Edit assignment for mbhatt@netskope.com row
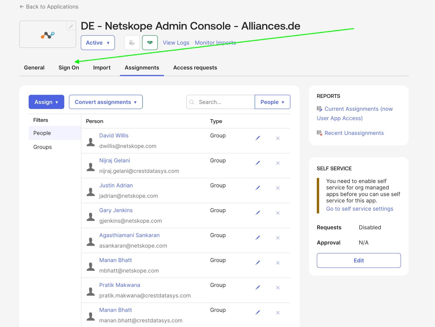 click(258, 263)
